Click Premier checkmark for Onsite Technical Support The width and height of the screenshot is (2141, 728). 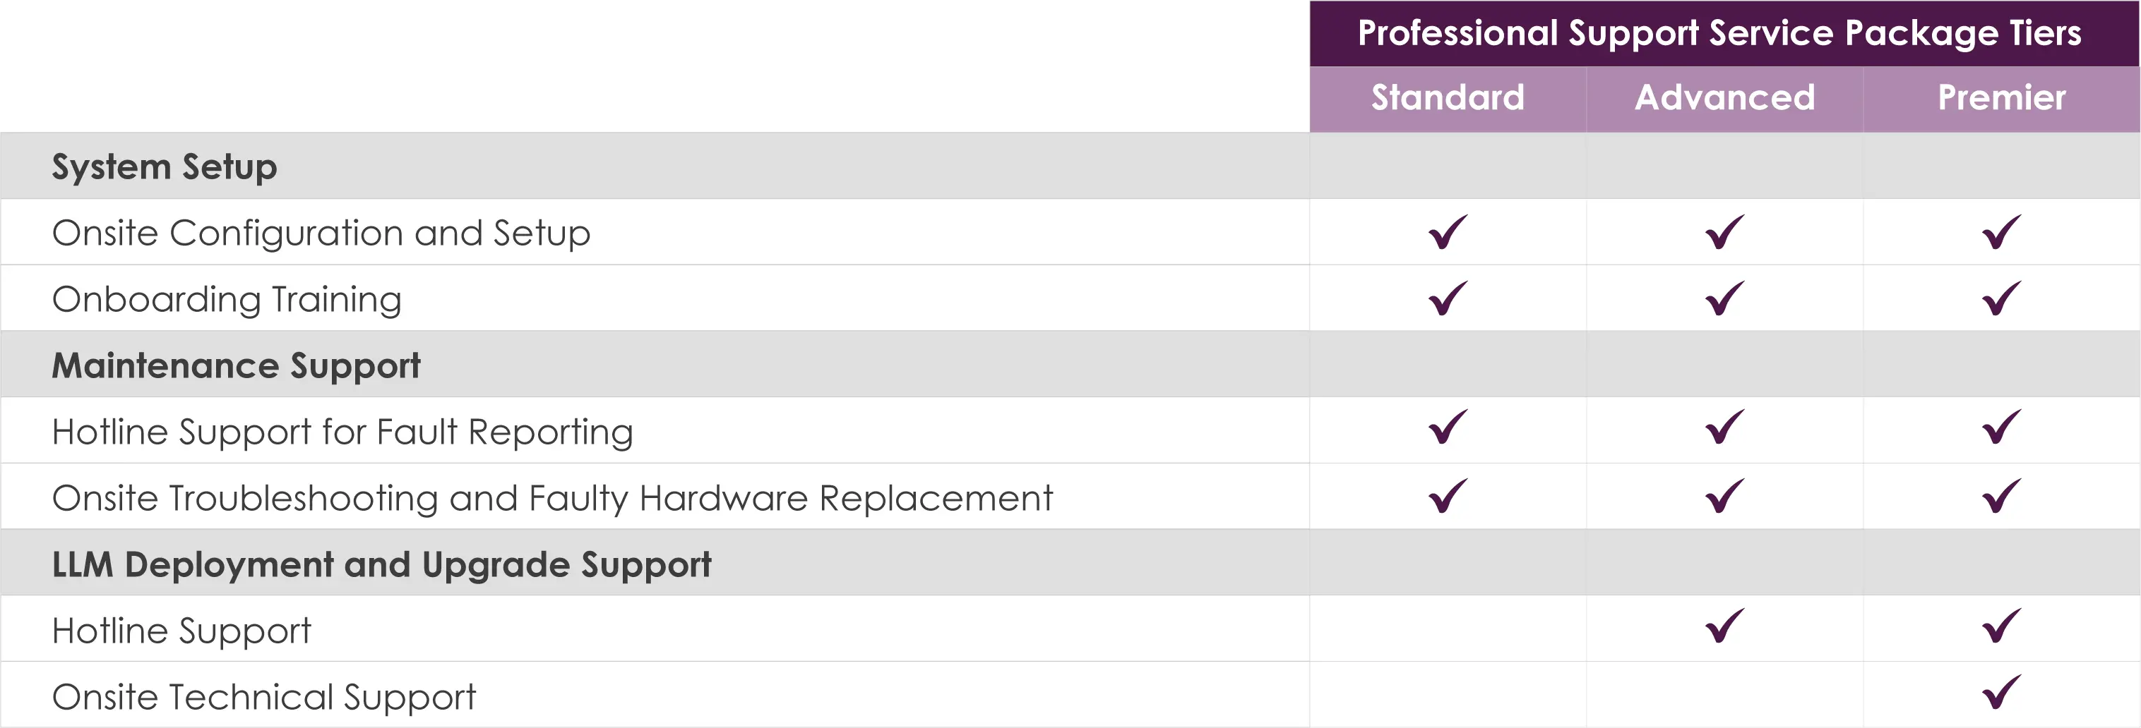click(x=2001, y=691)
